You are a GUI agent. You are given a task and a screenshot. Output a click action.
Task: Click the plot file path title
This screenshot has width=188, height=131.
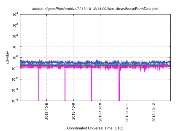click(95, 9)
